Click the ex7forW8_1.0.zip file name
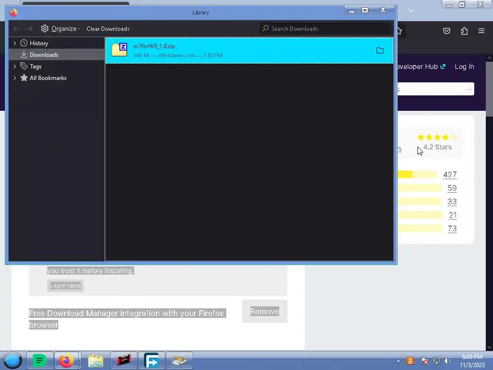Viewport: 493px width, 370px height. (154, 46)
